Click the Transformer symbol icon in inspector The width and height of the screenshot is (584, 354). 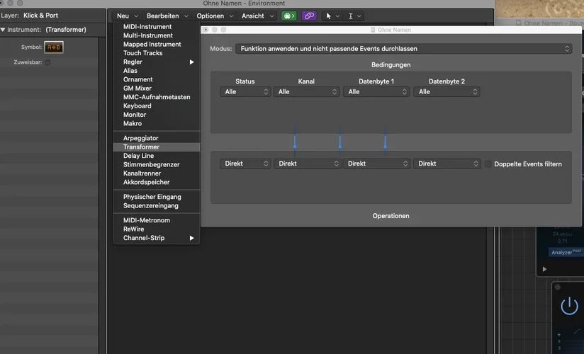click(x=53, y=47)
